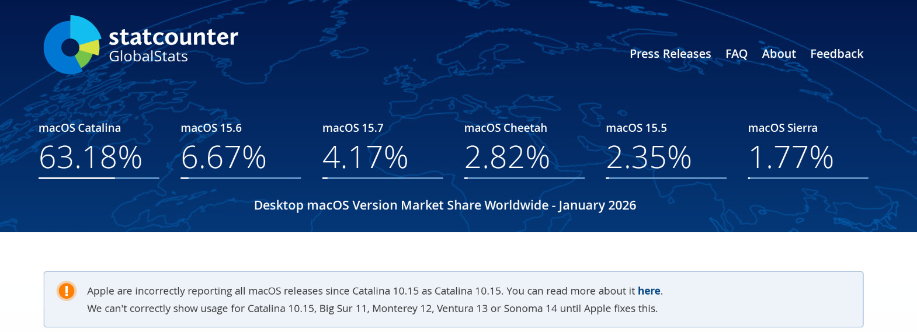Go to the FAQ menu item
This screenshot has width=917, height=332.
(x=736, y=54)
